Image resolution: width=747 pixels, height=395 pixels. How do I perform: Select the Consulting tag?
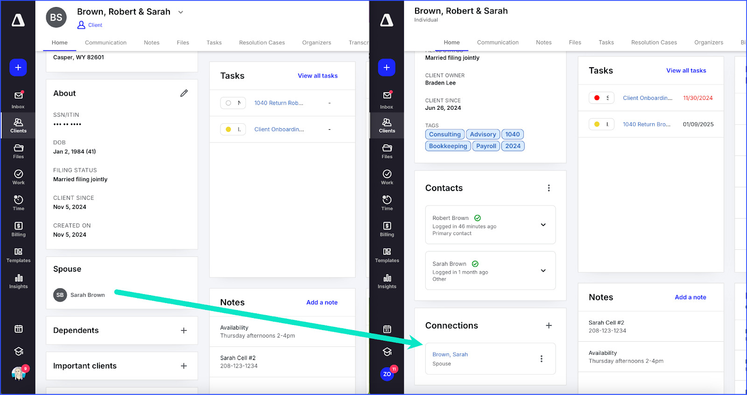(444, 134)
